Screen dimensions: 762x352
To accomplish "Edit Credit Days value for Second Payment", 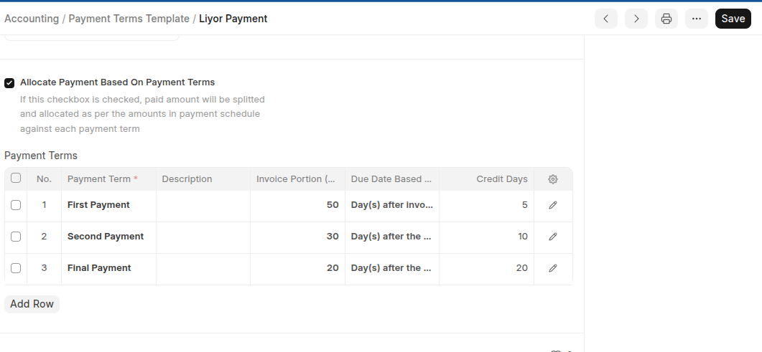I will (486, 237).
